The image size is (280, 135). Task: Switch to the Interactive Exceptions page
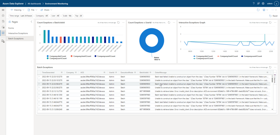coord(18,33)
